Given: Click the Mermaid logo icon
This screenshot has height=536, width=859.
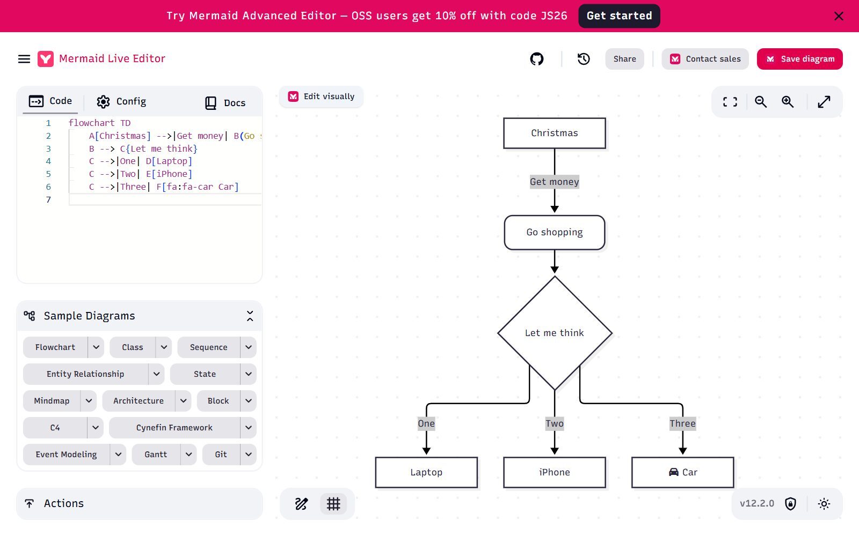Looking at the screenshot, I should [x=46, y=59].
